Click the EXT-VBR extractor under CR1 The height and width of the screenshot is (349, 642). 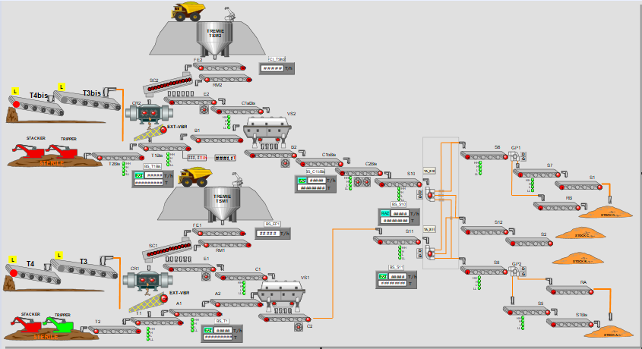(x=148, y=303)
